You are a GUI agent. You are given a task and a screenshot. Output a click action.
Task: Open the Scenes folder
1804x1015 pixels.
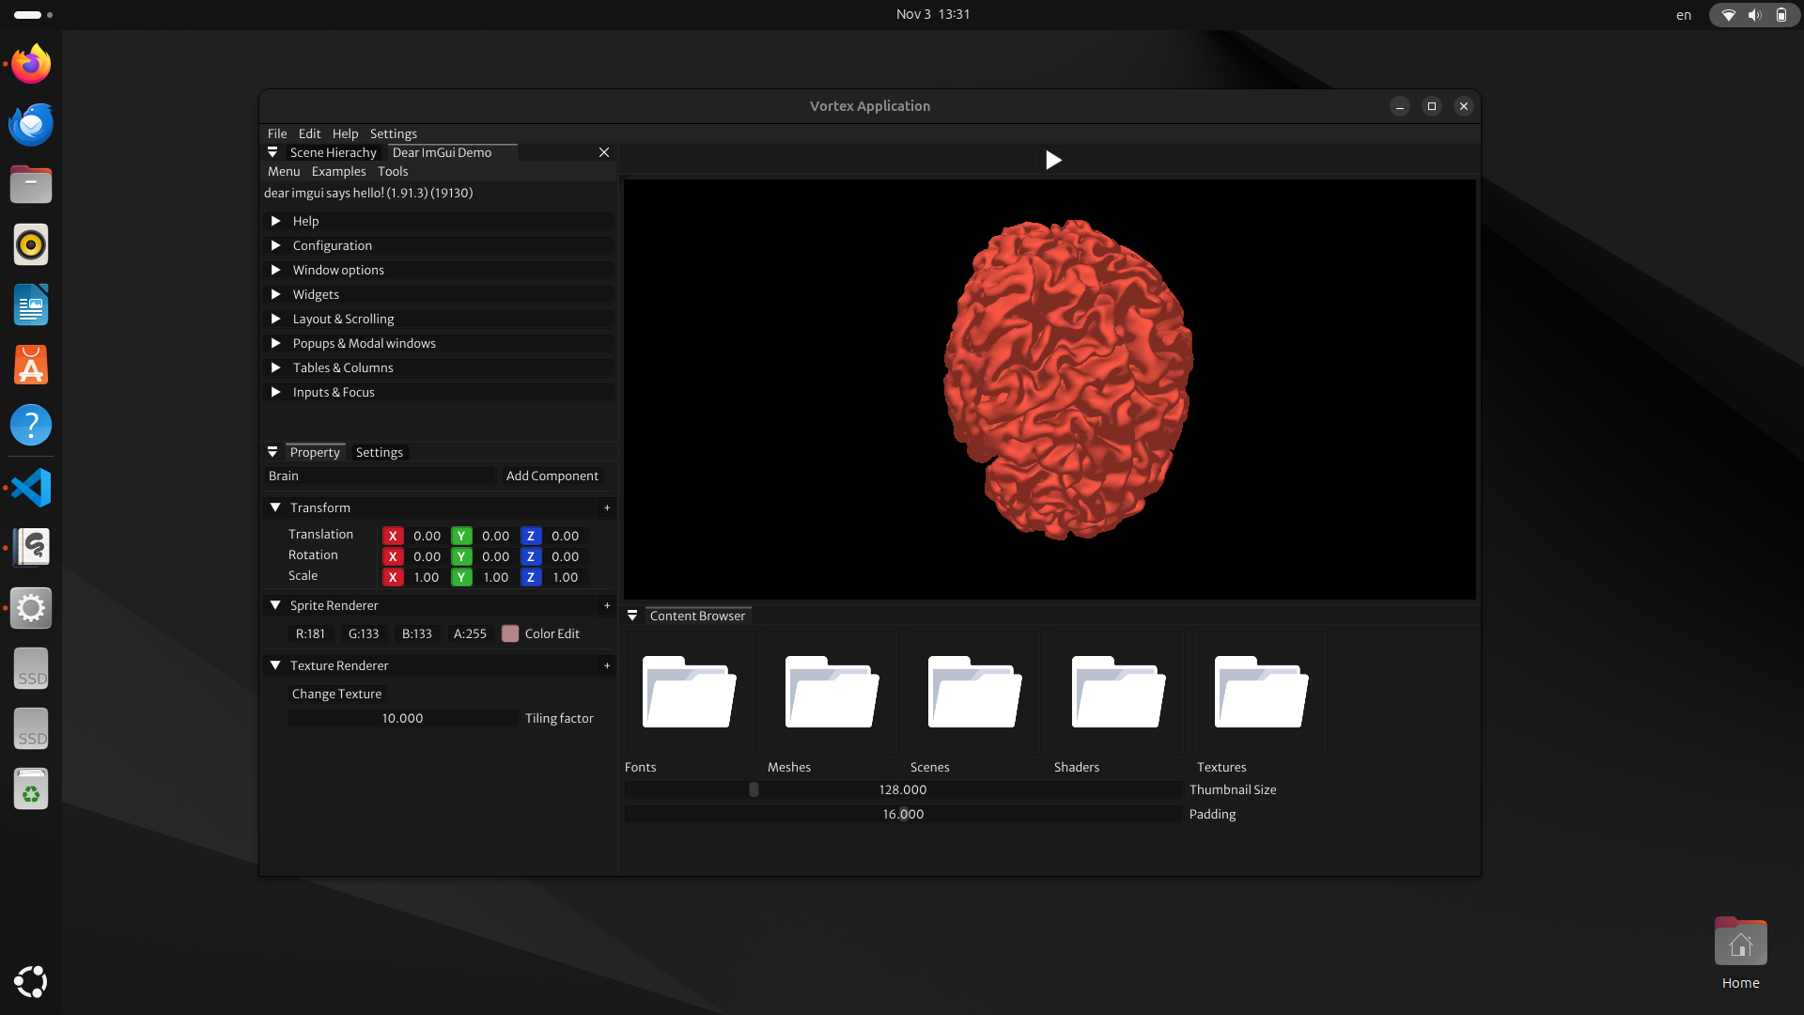[974, 692]
